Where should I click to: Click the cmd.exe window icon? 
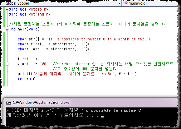click(9, 103)
